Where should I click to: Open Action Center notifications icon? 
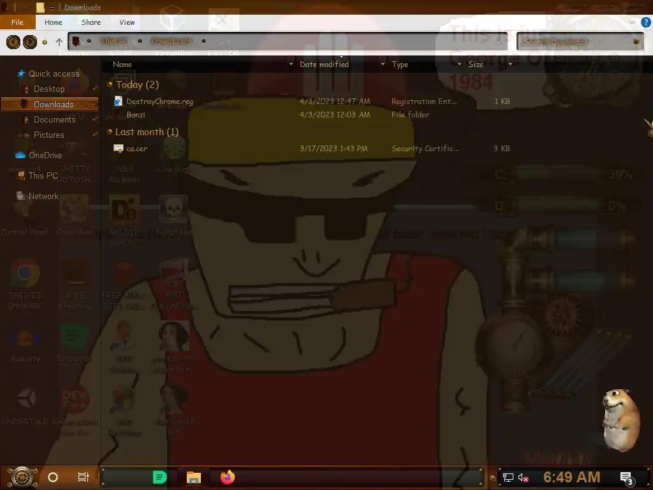tap(626, 478)
